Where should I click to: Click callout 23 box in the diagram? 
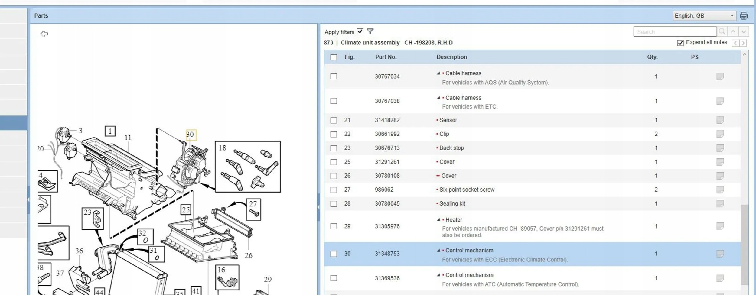pyautogui.click(x=93, y=219)
